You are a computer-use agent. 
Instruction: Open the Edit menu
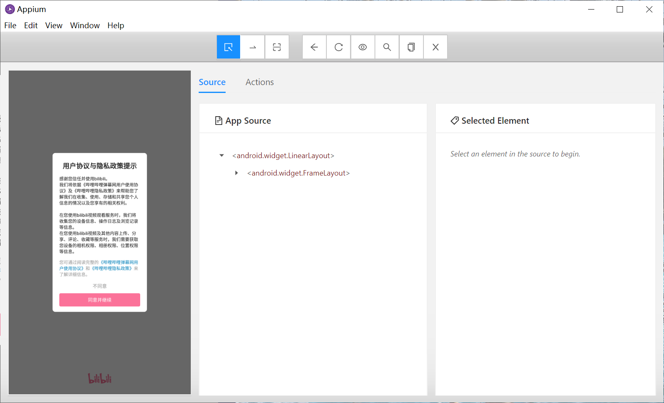tap(31, 25)
